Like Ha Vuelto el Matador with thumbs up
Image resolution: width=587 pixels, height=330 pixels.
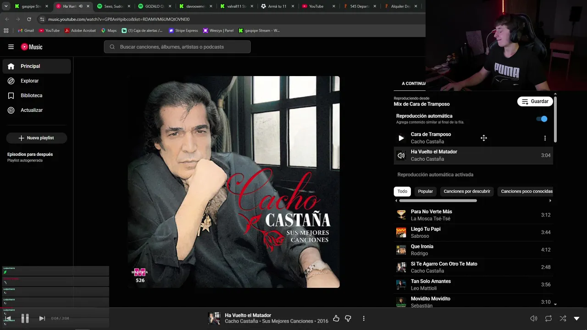tap(336, 319)
